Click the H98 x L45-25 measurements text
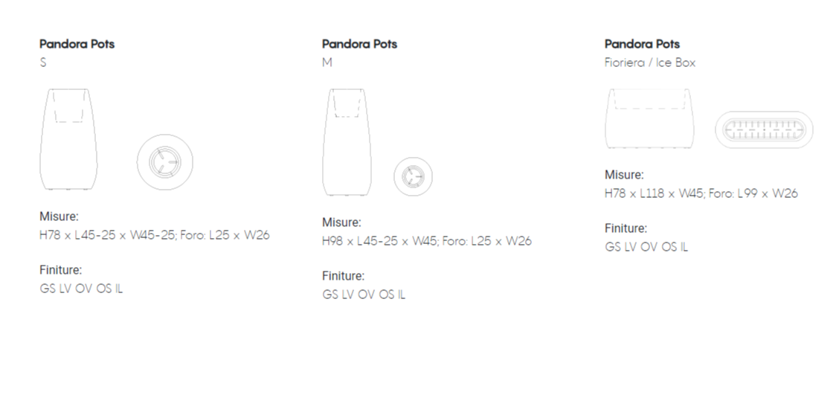This screenshot has height=395, width=833. click(x=427, y=241)
